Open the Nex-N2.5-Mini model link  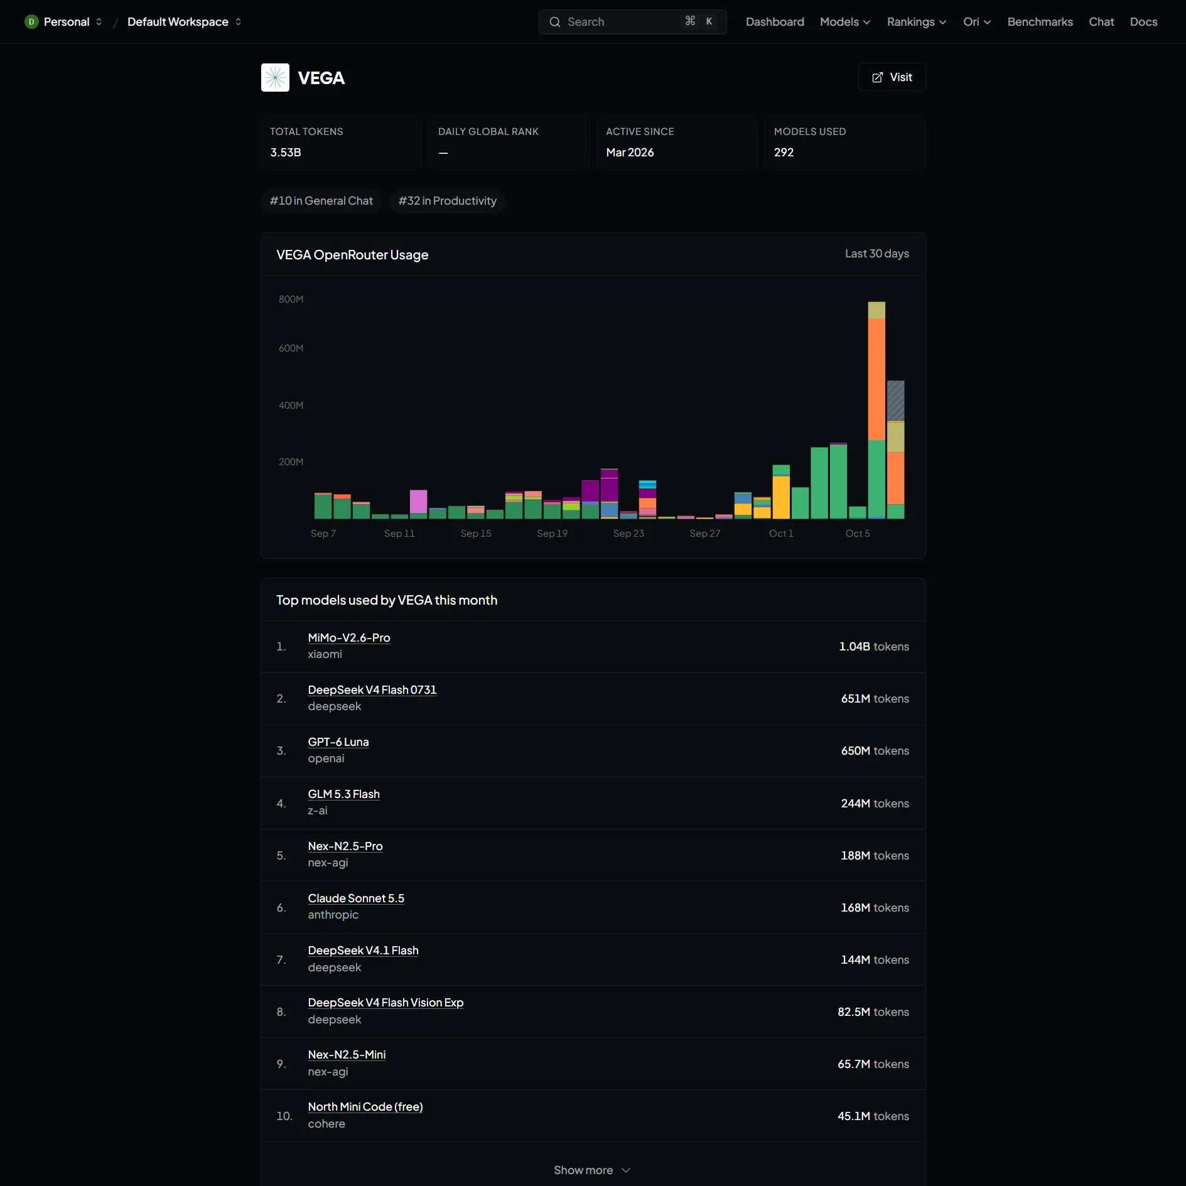(x=347, y=1055)
